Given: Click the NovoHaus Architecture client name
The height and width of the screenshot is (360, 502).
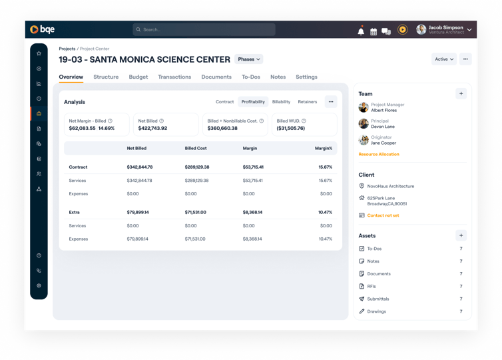Looking at the screenshot, I should point(391,186).
